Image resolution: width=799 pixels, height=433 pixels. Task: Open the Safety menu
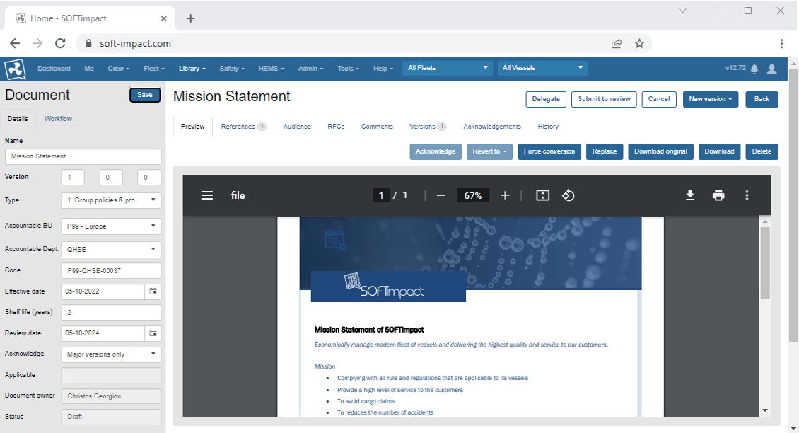tap(232, 69)
